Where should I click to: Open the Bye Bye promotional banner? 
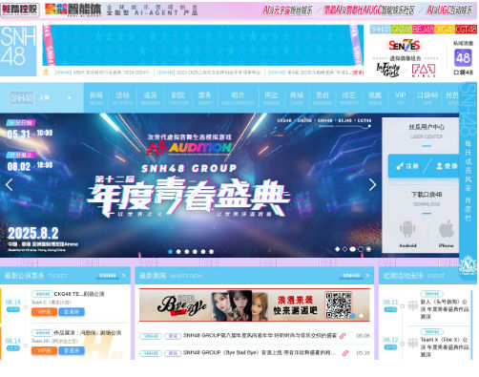pyautogui.click(x=255, y=305)
